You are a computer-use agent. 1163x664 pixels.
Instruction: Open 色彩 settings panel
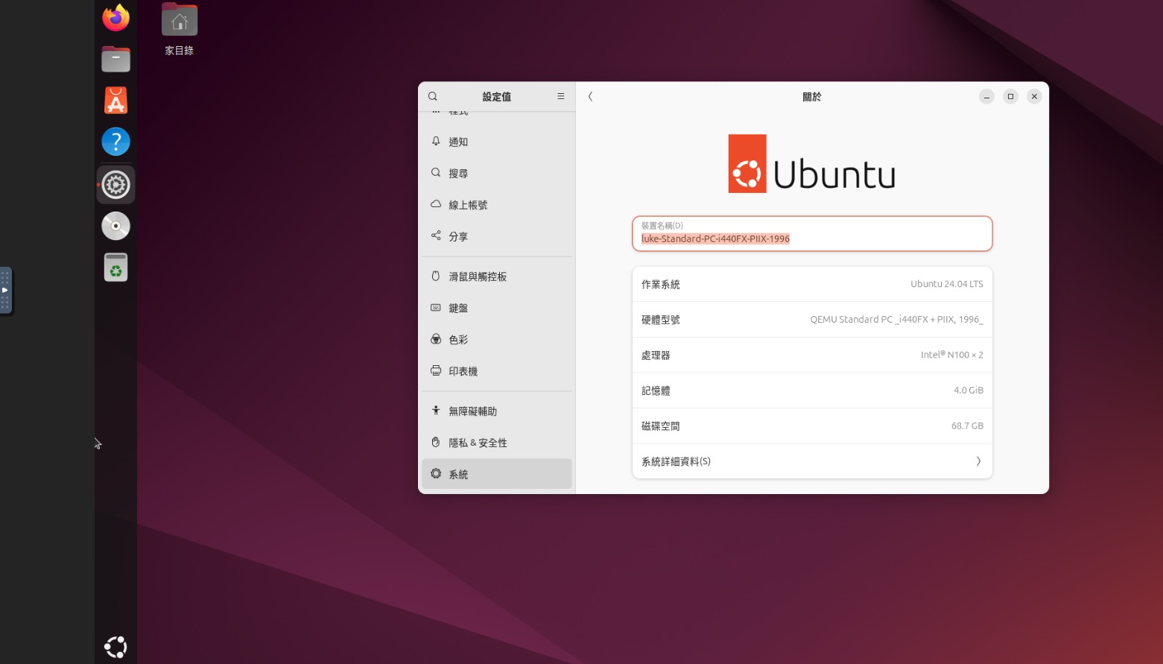[x=497, y=340]
